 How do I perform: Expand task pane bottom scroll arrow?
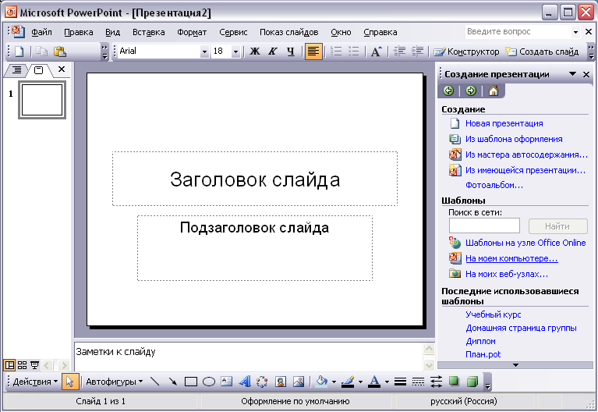515,365
